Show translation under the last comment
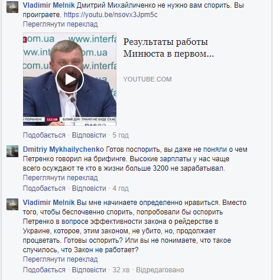Viewport: 273px width, 280px height. tap(60, 259)
